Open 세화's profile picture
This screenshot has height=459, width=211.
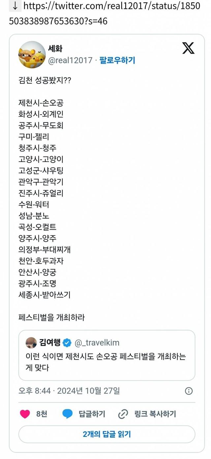pos(32,55)
